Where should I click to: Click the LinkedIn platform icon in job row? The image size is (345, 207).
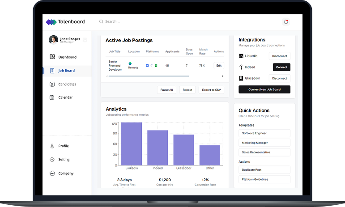pos(147,66)
